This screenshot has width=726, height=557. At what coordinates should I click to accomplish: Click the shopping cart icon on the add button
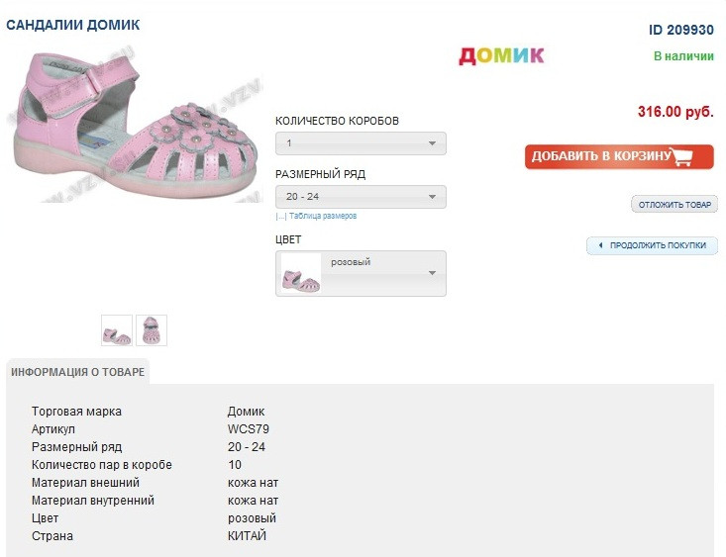click(x=681, y=156)
